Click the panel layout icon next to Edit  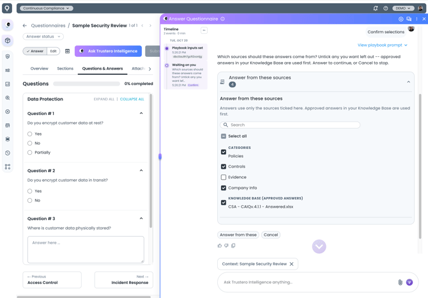click(67, 51)
